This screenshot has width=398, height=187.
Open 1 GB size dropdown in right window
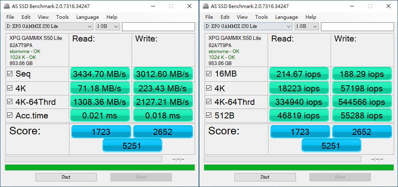click(307, 26)
